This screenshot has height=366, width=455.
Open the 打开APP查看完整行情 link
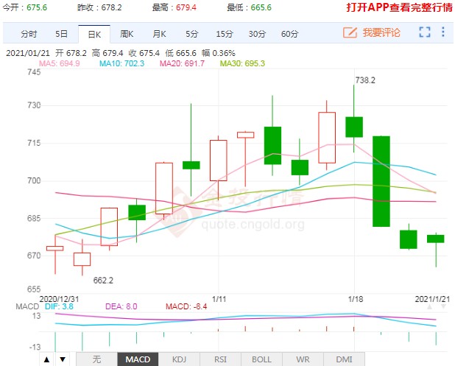point(399,7)
